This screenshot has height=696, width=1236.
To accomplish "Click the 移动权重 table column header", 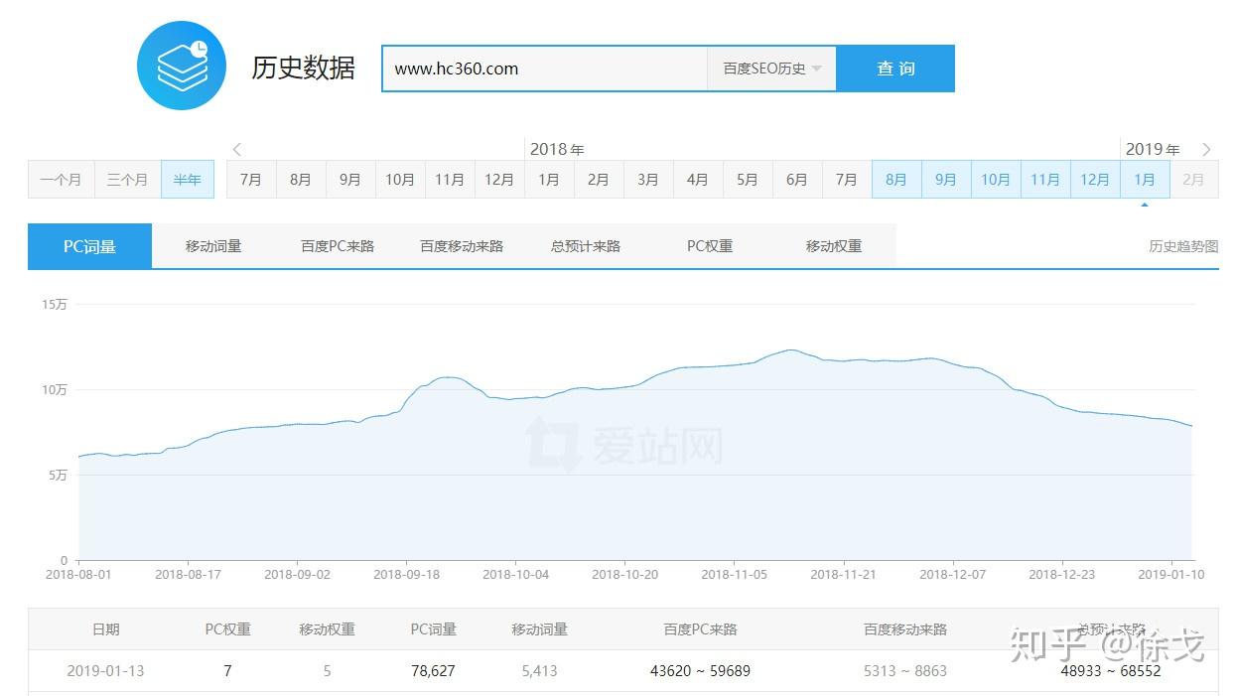I will [328, 629].
